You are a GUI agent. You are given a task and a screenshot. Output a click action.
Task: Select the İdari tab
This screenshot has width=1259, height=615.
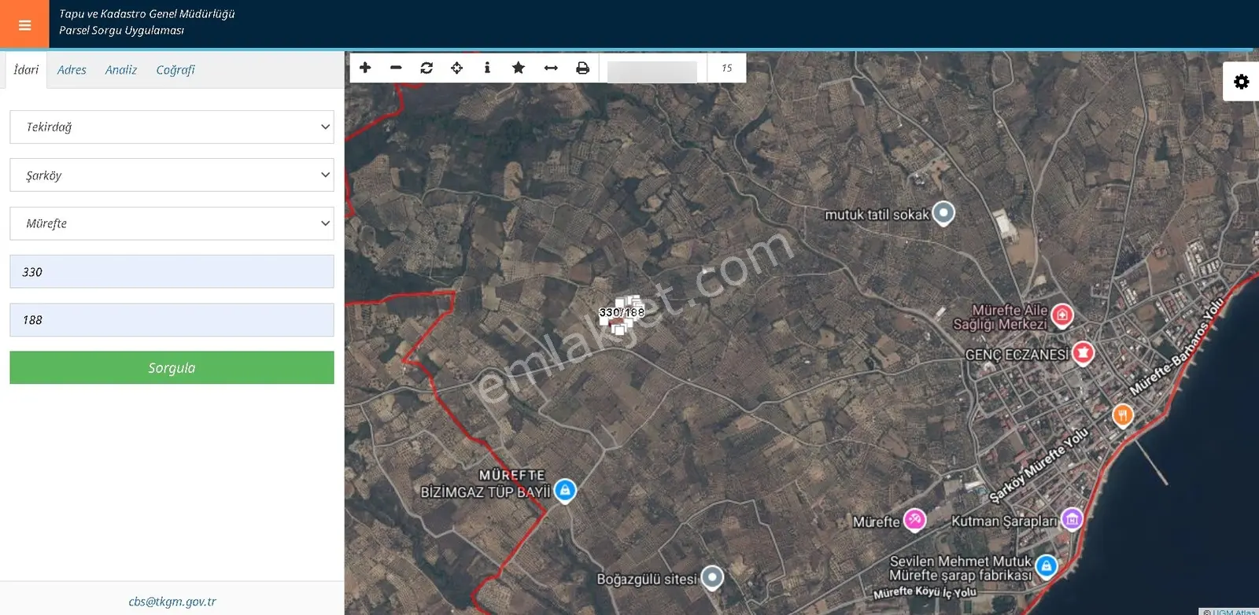click(x=26, y=70)
